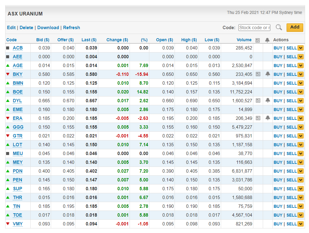
Task: Open the BKY stock code link
Action: (x=18, y=74)
